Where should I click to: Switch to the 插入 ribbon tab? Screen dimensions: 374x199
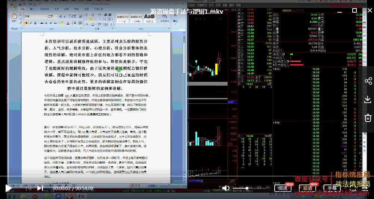(32, 9)
